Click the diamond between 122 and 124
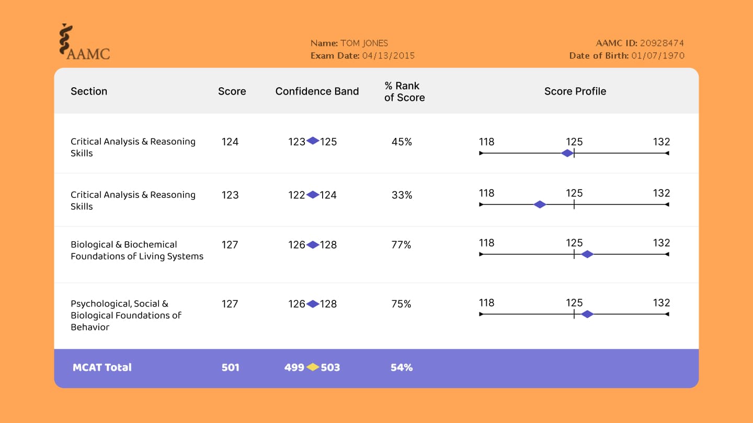 tap(313, 195)
